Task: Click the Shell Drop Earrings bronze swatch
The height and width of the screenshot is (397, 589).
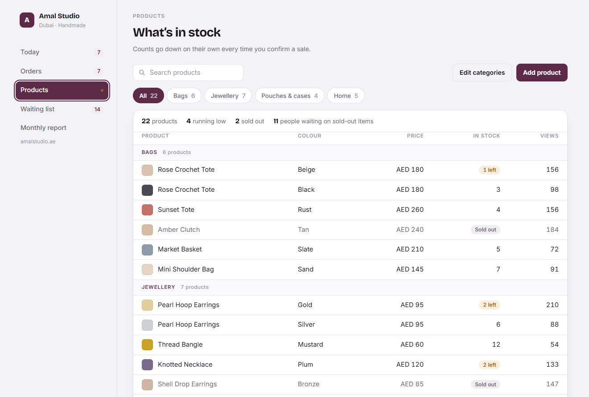Action: coord(147,385)
